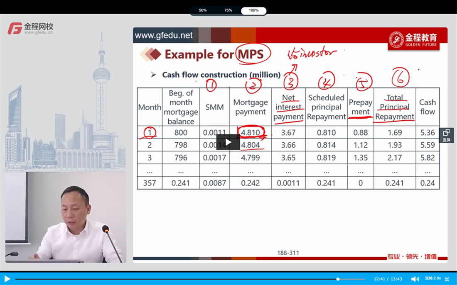Click the 'Month' column header
This screenshot has width=457, height=285.
tap(150, 107)
